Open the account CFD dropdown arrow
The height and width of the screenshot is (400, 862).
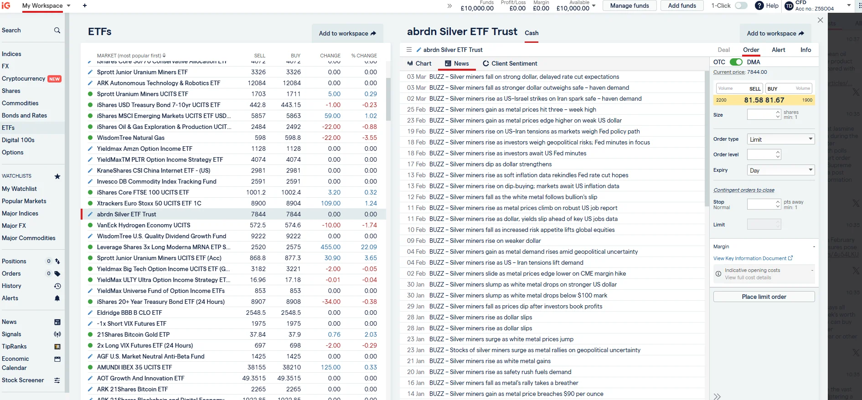(849, 5)
